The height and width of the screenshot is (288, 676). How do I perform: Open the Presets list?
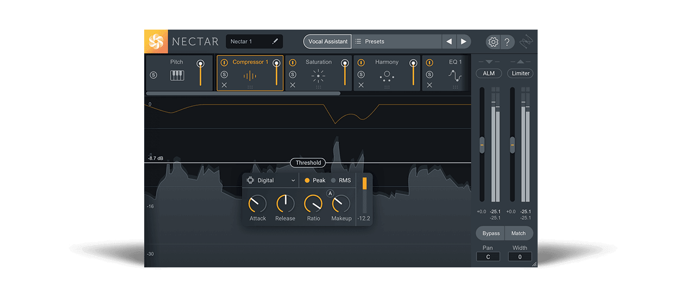click(397, 41)
